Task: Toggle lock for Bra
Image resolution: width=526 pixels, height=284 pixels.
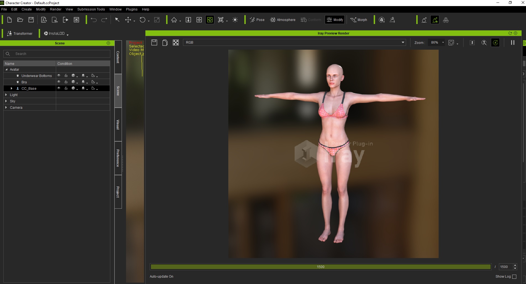Action: (x=66, y=82)
